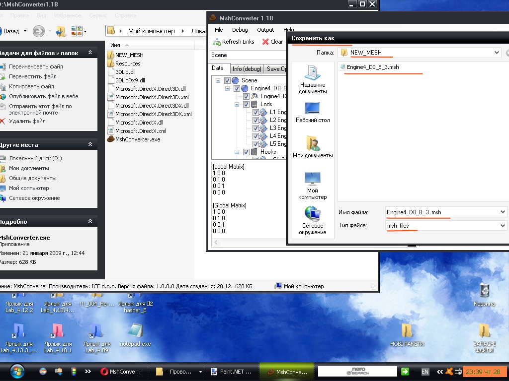The image size is (509, 381).
Task: Select the Lab_4.10.1 shortcut on desktop
Action: [58, 338]
